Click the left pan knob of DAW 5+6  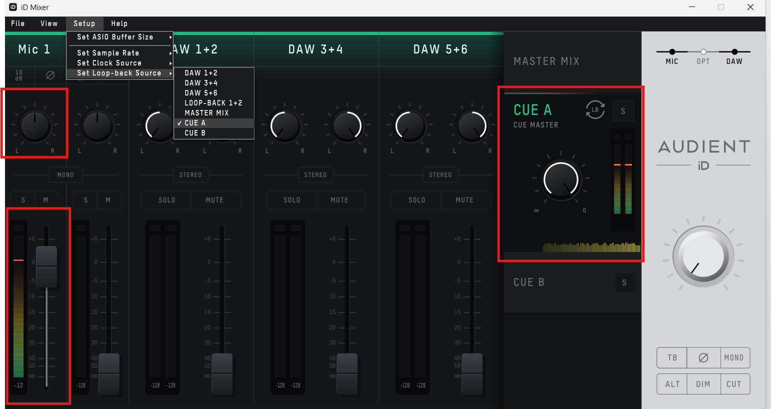pyautogui.click(x=409, y=125)
